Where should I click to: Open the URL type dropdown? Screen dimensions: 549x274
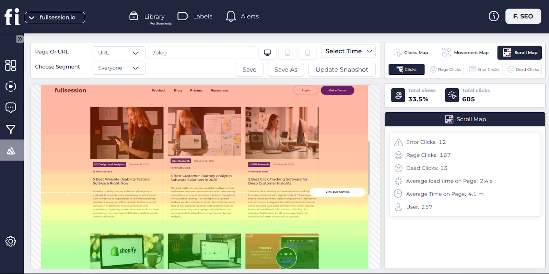pyautogui.click(x=119, y=53)
